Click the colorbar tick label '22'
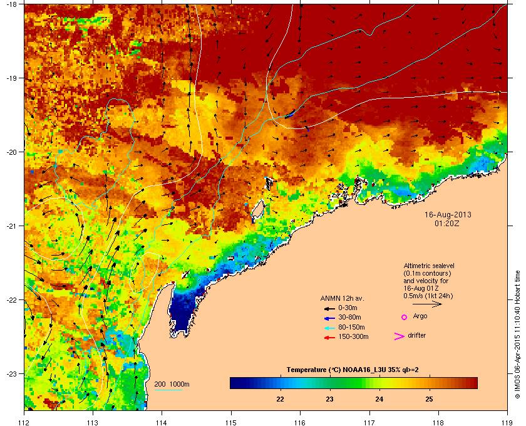 pyautogui.click(x=280, y=399)
